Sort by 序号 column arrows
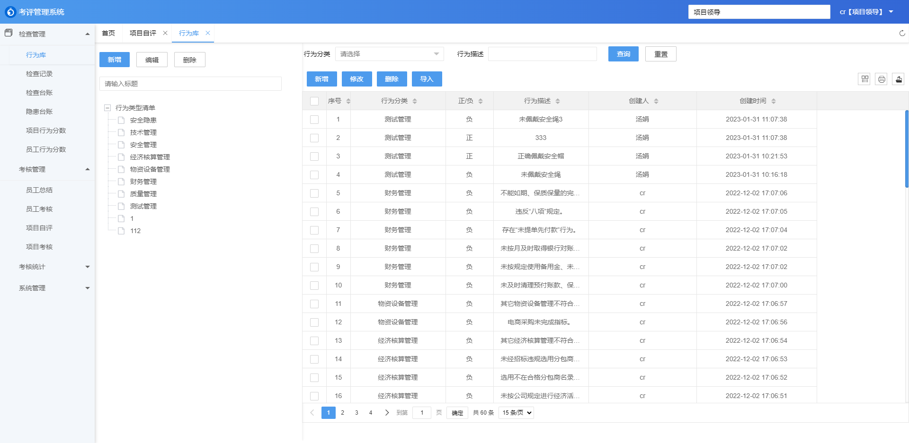Image resolution: width=909 pixels, height=443 pixels. pyautogui.click(x=348, y=101)
